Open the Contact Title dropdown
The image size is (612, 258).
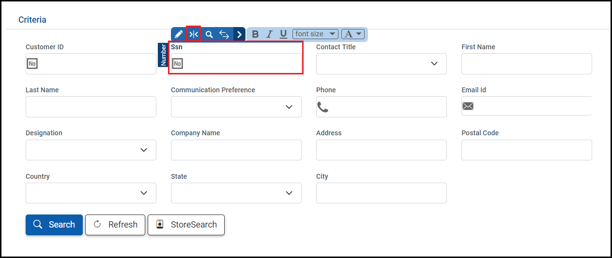tap(381, 64)
